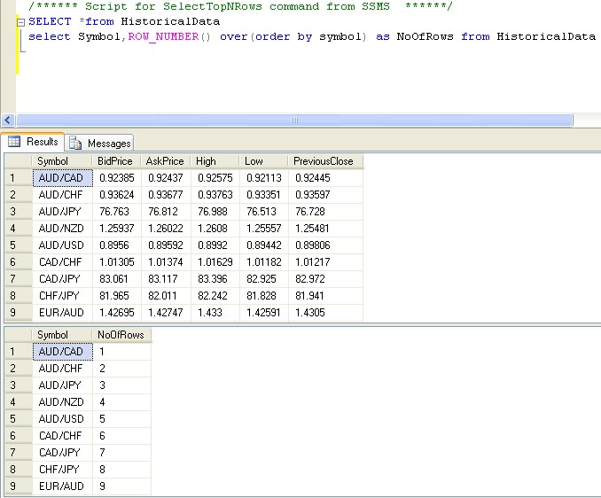
Task: Click AUD/NZD symbol cell in first grid
Action: 62,229
